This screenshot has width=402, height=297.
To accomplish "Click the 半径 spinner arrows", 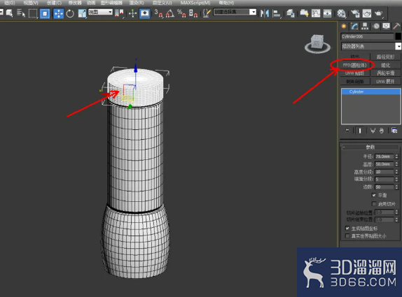I will (396, 157).
